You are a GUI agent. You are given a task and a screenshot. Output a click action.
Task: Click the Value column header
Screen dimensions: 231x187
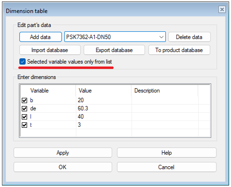tap(103, 91)
